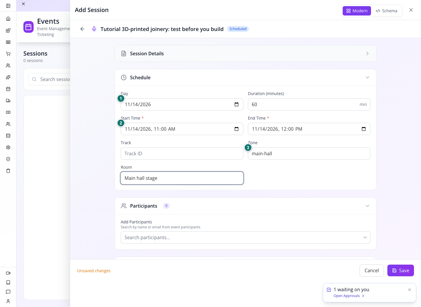Collapse the Participants section
The height and width of the screenshot is (307, 421).
click(246, 206)
